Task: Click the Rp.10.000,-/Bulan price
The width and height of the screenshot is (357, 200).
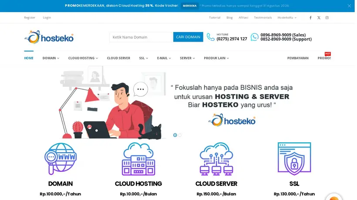Action: point(138,194)
